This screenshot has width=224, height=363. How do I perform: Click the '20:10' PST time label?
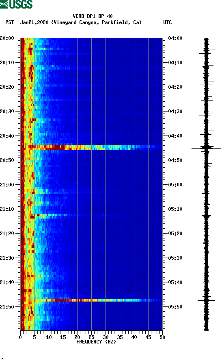point(7,63)
